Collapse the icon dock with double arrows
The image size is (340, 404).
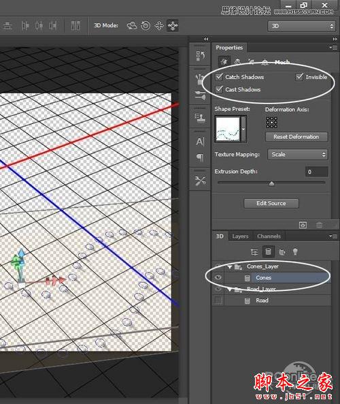pos(206,39)
